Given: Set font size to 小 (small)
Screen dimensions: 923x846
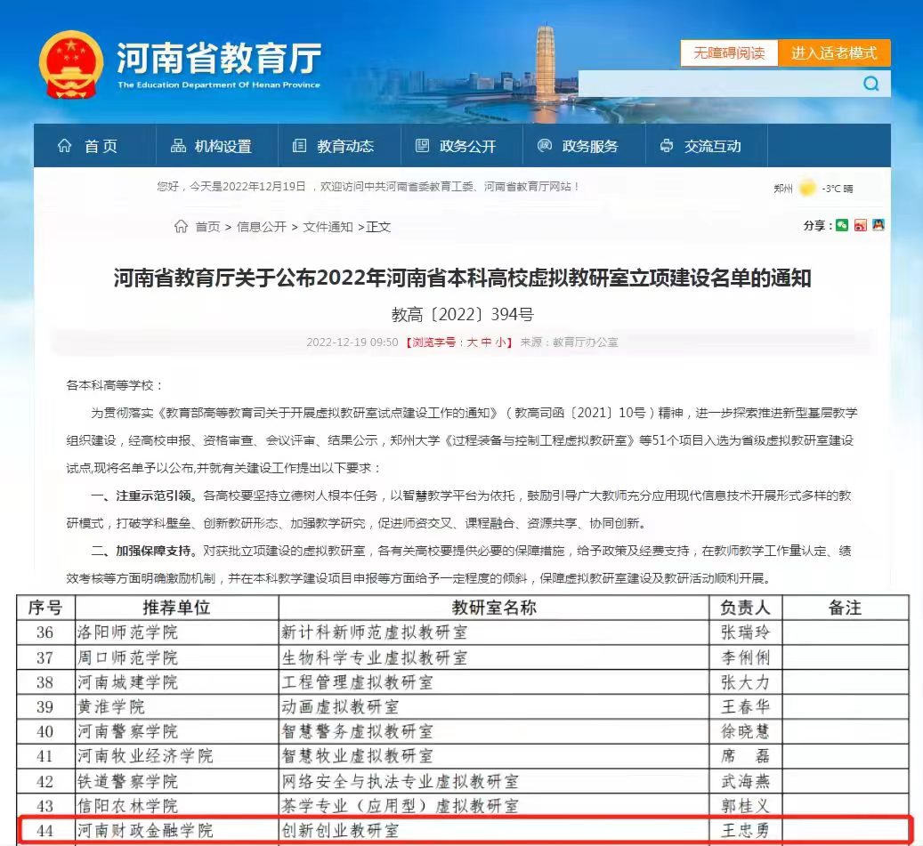Looking at the screenshot, I should 500,342.
